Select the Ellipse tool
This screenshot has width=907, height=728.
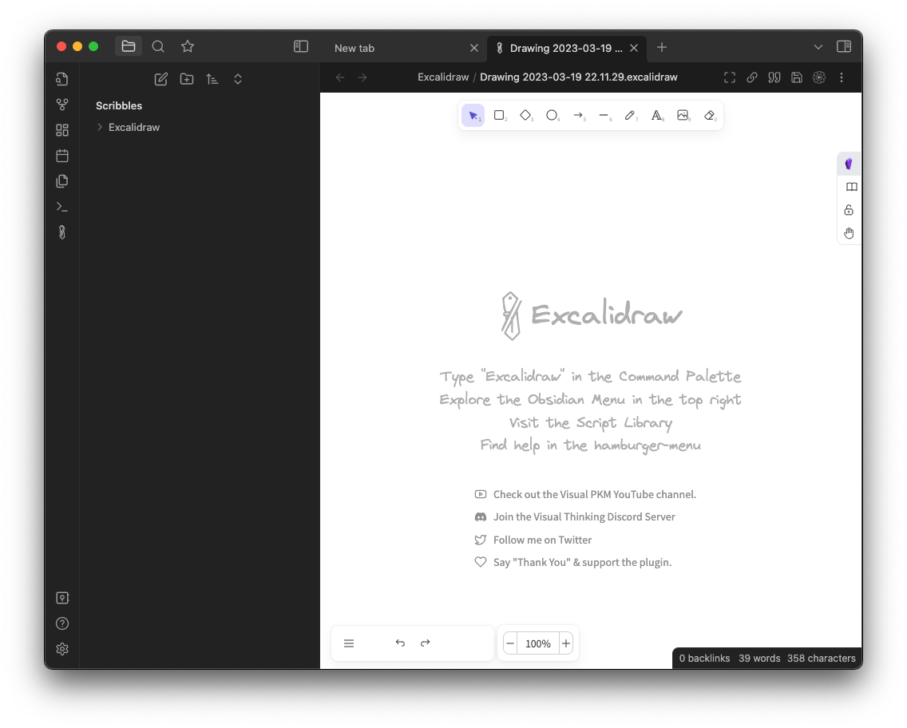point(552,116)
